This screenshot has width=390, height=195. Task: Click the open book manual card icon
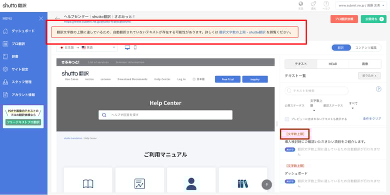[x=88, y=183]
